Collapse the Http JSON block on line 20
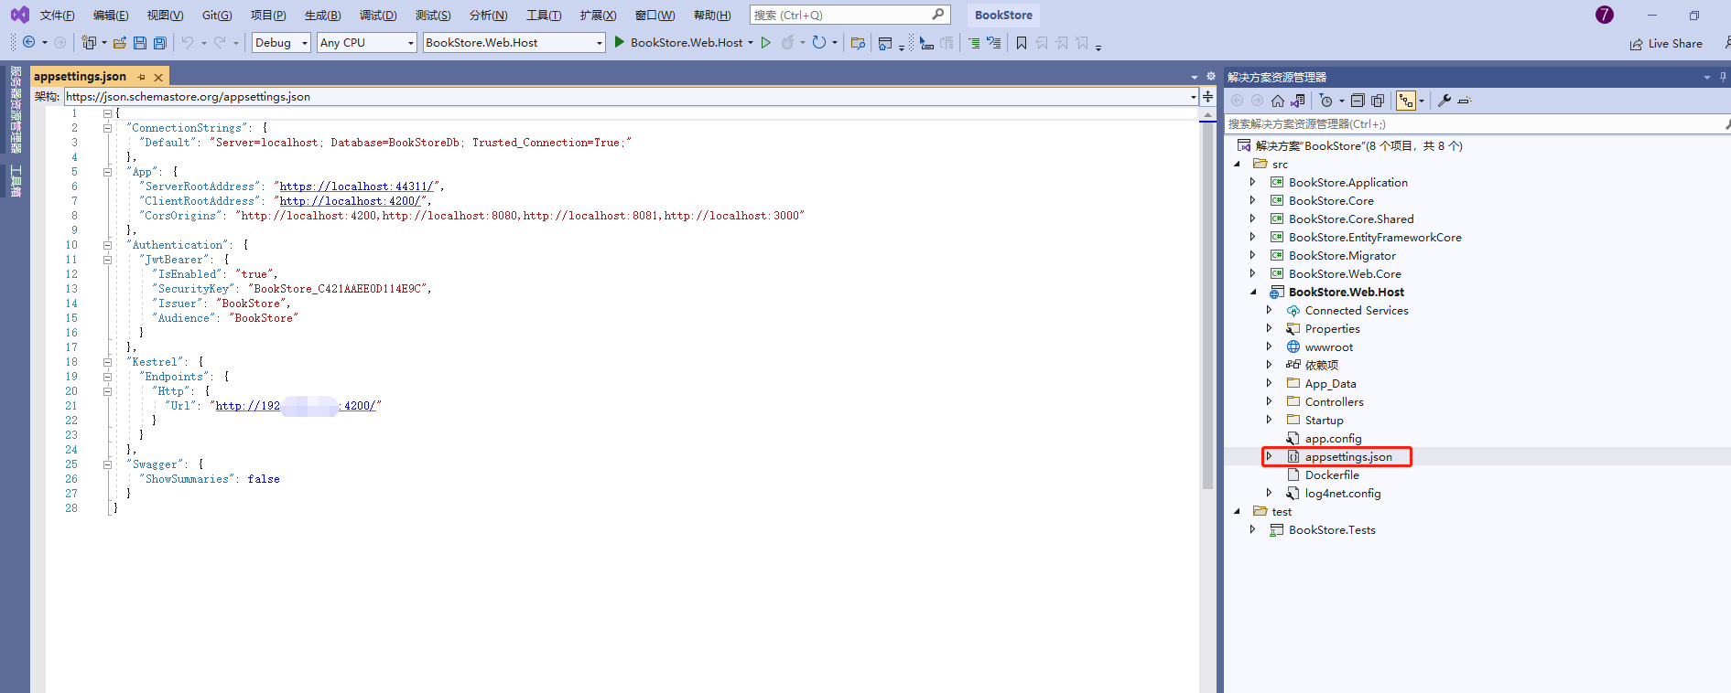The image size is (1731, 693). tap(107, 391)
